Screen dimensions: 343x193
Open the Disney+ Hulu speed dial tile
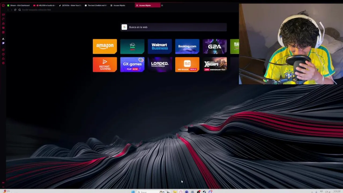pyautogui.click(x=132, y=46)
